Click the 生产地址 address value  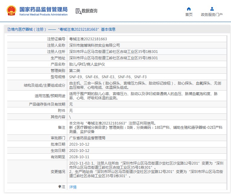pyautogui.click(x=113, y=58)
